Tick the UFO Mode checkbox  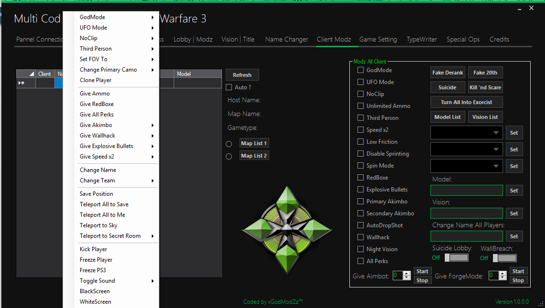361,82
